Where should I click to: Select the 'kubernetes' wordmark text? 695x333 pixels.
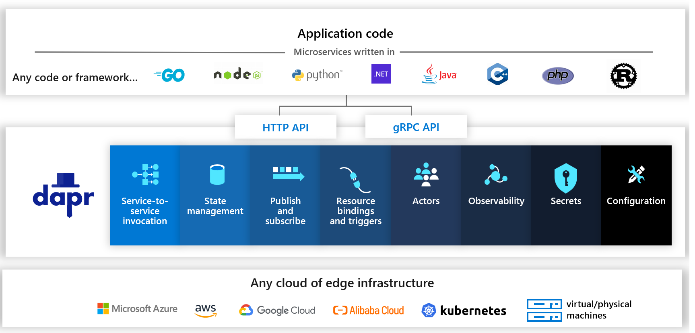[473, 311]
